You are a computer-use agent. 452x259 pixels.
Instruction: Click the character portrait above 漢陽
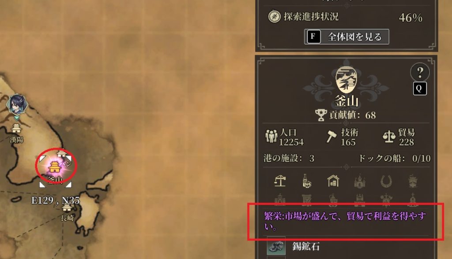(17, 104)
